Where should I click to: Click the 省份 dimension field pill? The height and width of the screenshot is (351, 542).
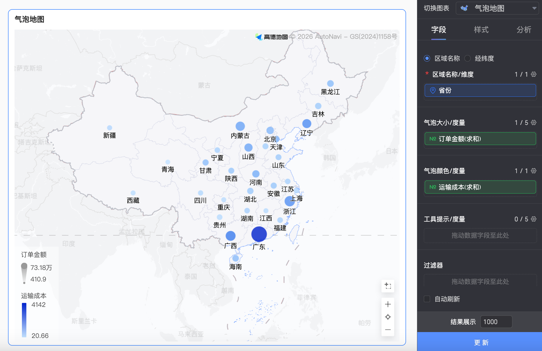(480, 91)
